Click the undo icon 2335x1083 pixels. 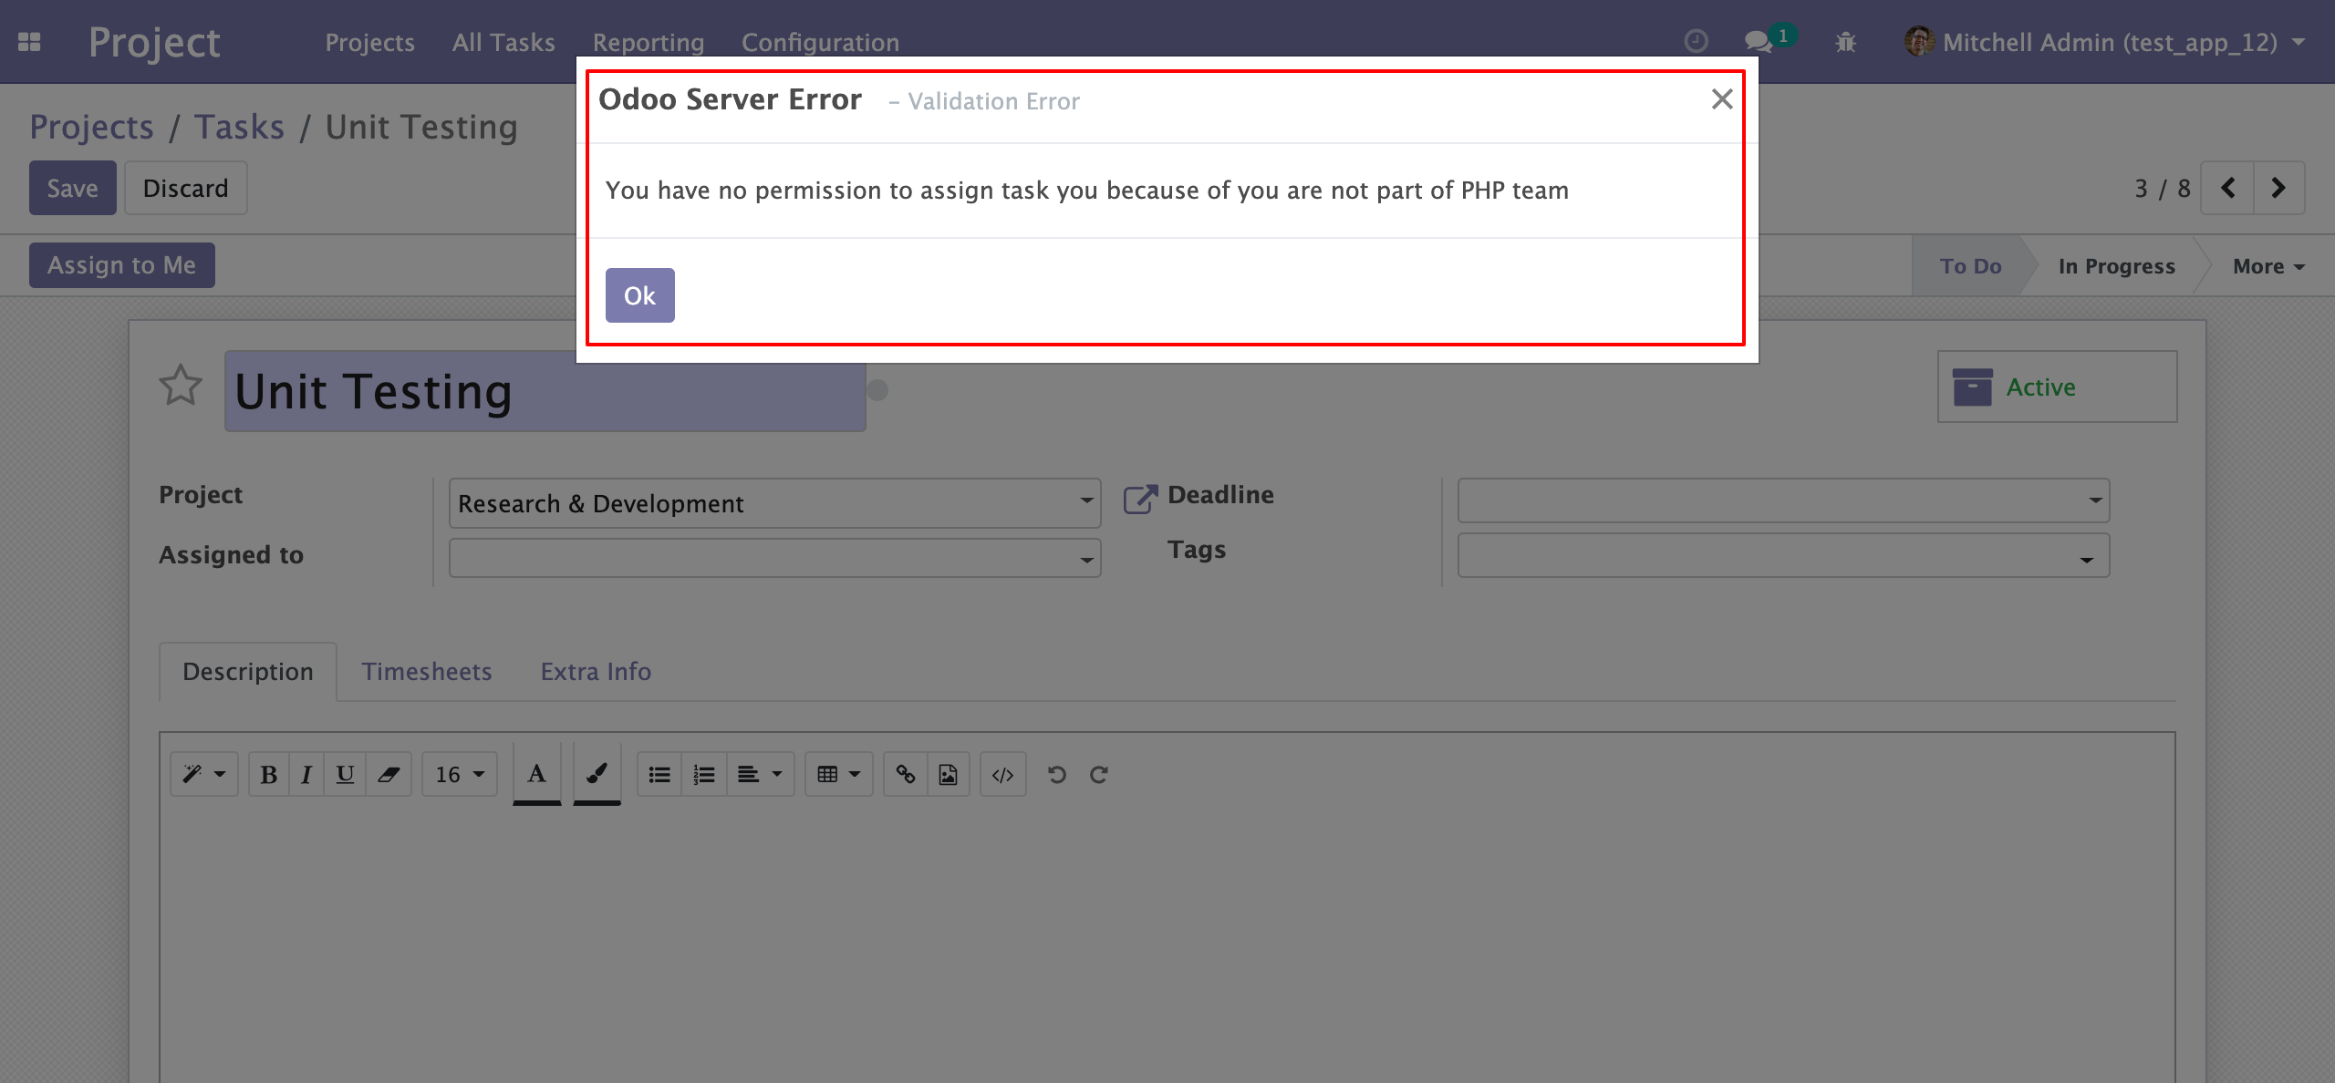coord(1057,774)
